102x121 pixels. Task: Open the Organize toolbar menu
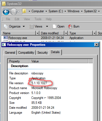pos(17,26)
